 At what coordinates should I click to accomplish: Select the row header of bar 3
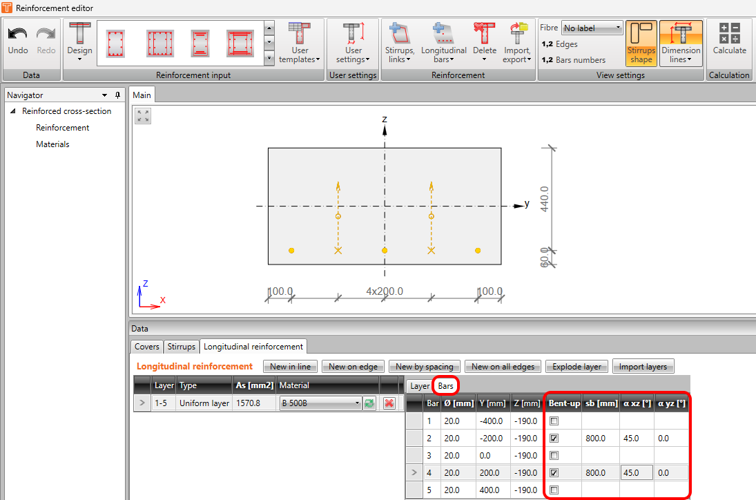click(414, 455)
